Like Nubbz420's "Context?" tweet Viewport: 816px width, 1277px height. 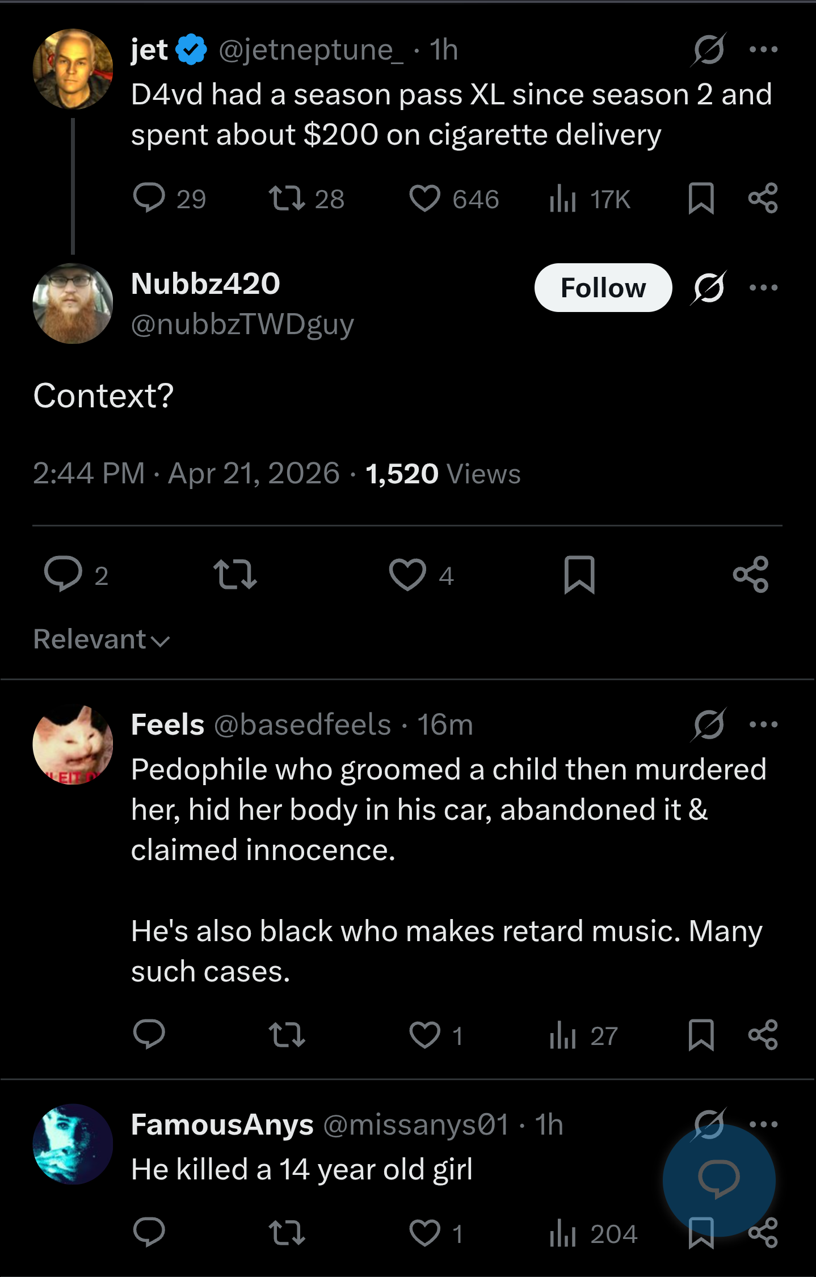tap(407, 575)
